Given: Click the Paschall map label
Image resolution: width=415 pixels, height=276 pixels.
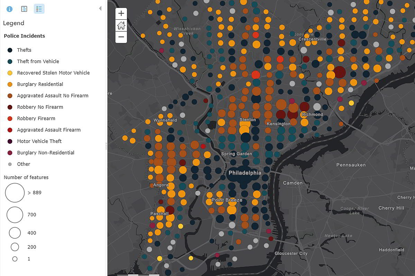Looking at the screenshot, I should (159, 214).
